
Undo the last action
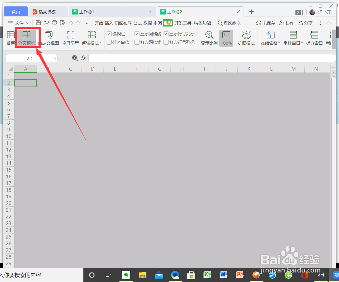(x=71, y=23)
